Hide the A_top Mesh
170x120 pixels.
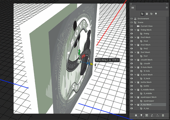pos(132,105)
